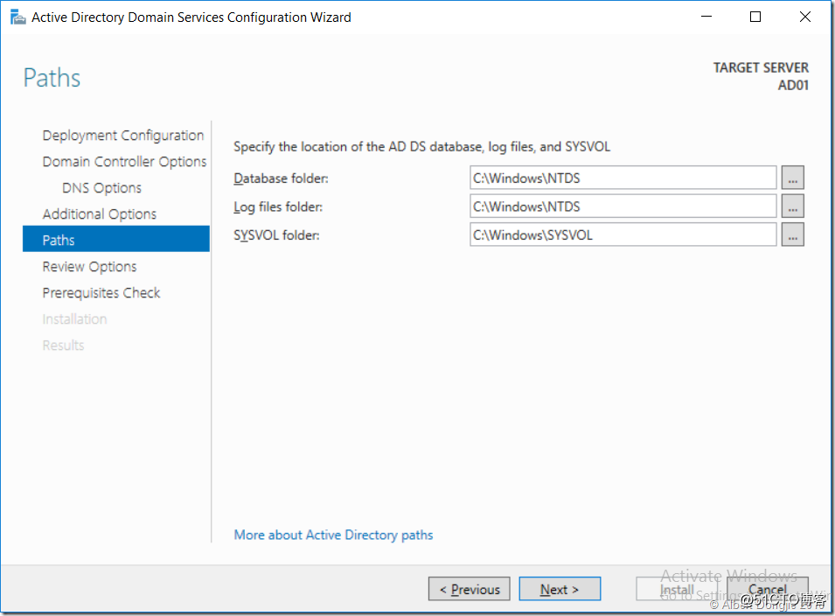Image resolution: width=835 pixels, height=616 pixels.
Task: Browse for the SYSVOL folder location
Action: pos(792,235)
